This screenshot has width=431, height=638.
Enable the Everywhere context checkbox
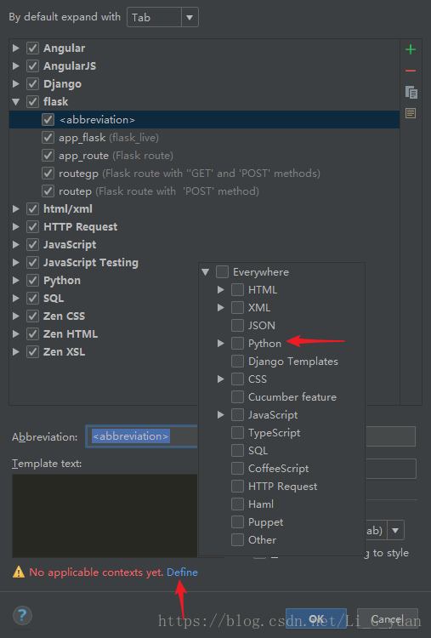222,272
